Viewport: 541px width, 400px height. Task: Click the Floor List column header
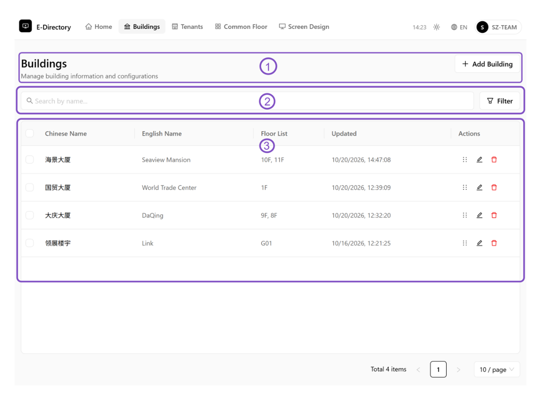click(x=274, y=133)
